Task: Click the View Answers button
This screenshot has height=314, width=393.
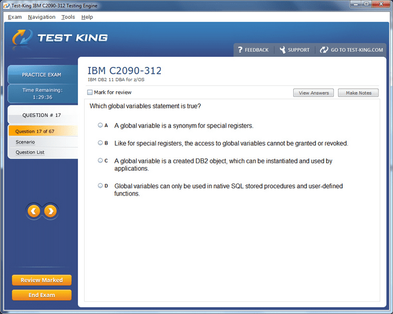Action: 313,93
